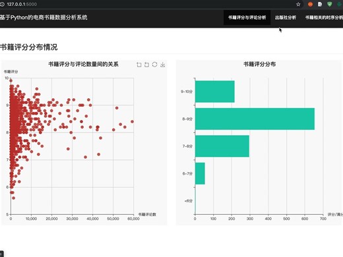Click the 书籍评分 y-axis name
Viewport: 343px width, 257px height.
point(11,72)
